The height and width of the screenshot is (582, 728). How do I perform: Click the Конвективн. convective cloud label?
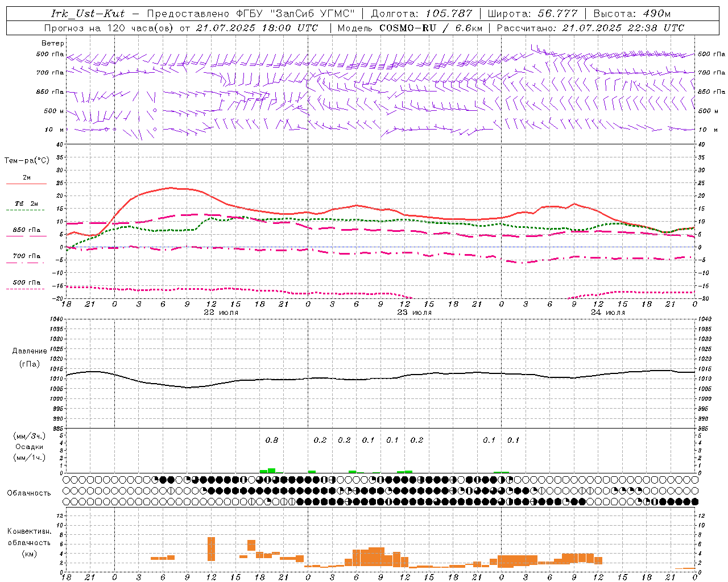pos(29,531)
